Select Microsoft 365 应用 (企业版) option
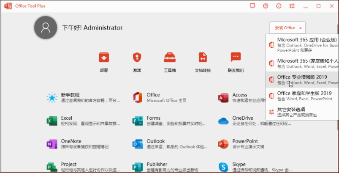 [302, 45]
